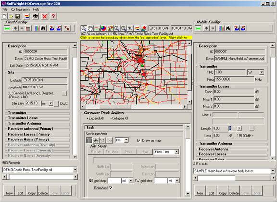The image size is (277, 202).
Task: Click the zoom-out magnifier with minus on map toolbar
Action: 124,28
